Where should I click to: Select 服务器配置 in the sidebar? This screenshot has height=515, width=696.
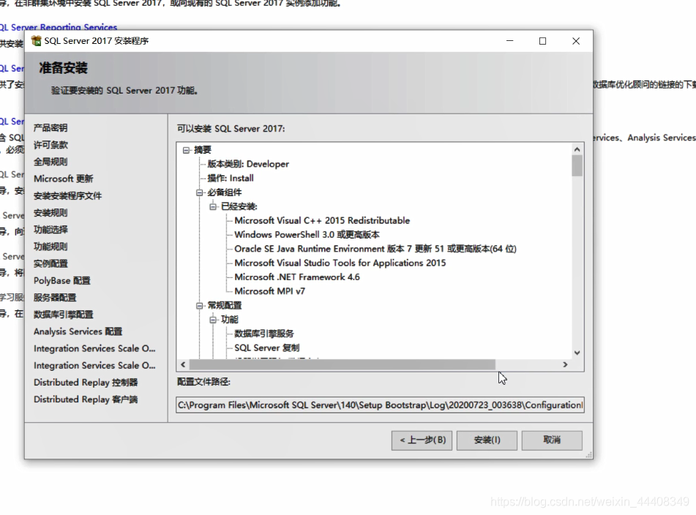[55, 297]
